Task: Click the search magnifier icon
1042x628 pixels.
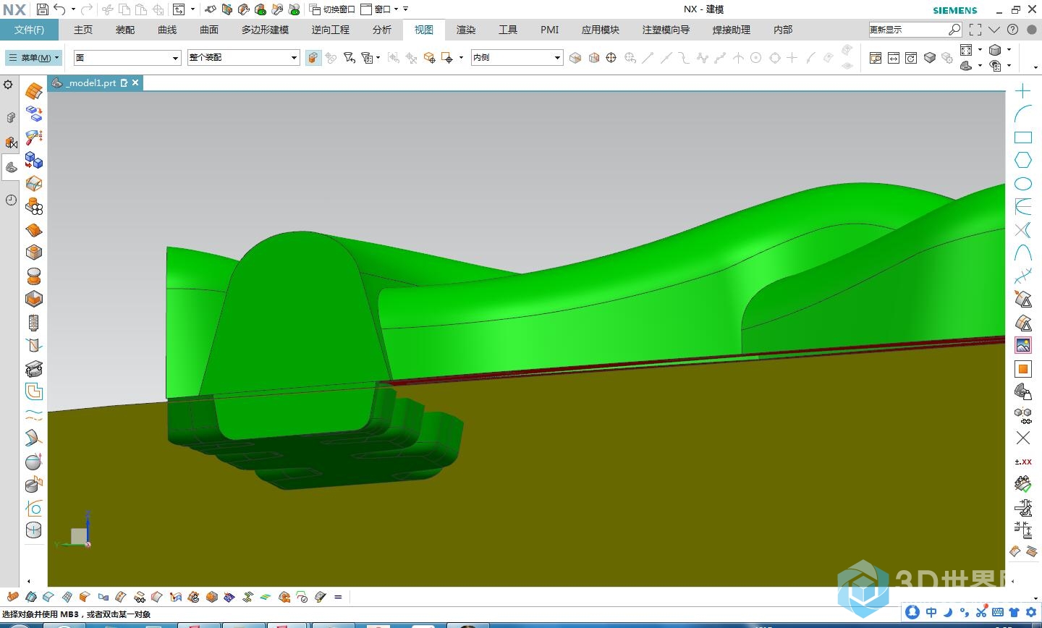Action: point(954,30)
